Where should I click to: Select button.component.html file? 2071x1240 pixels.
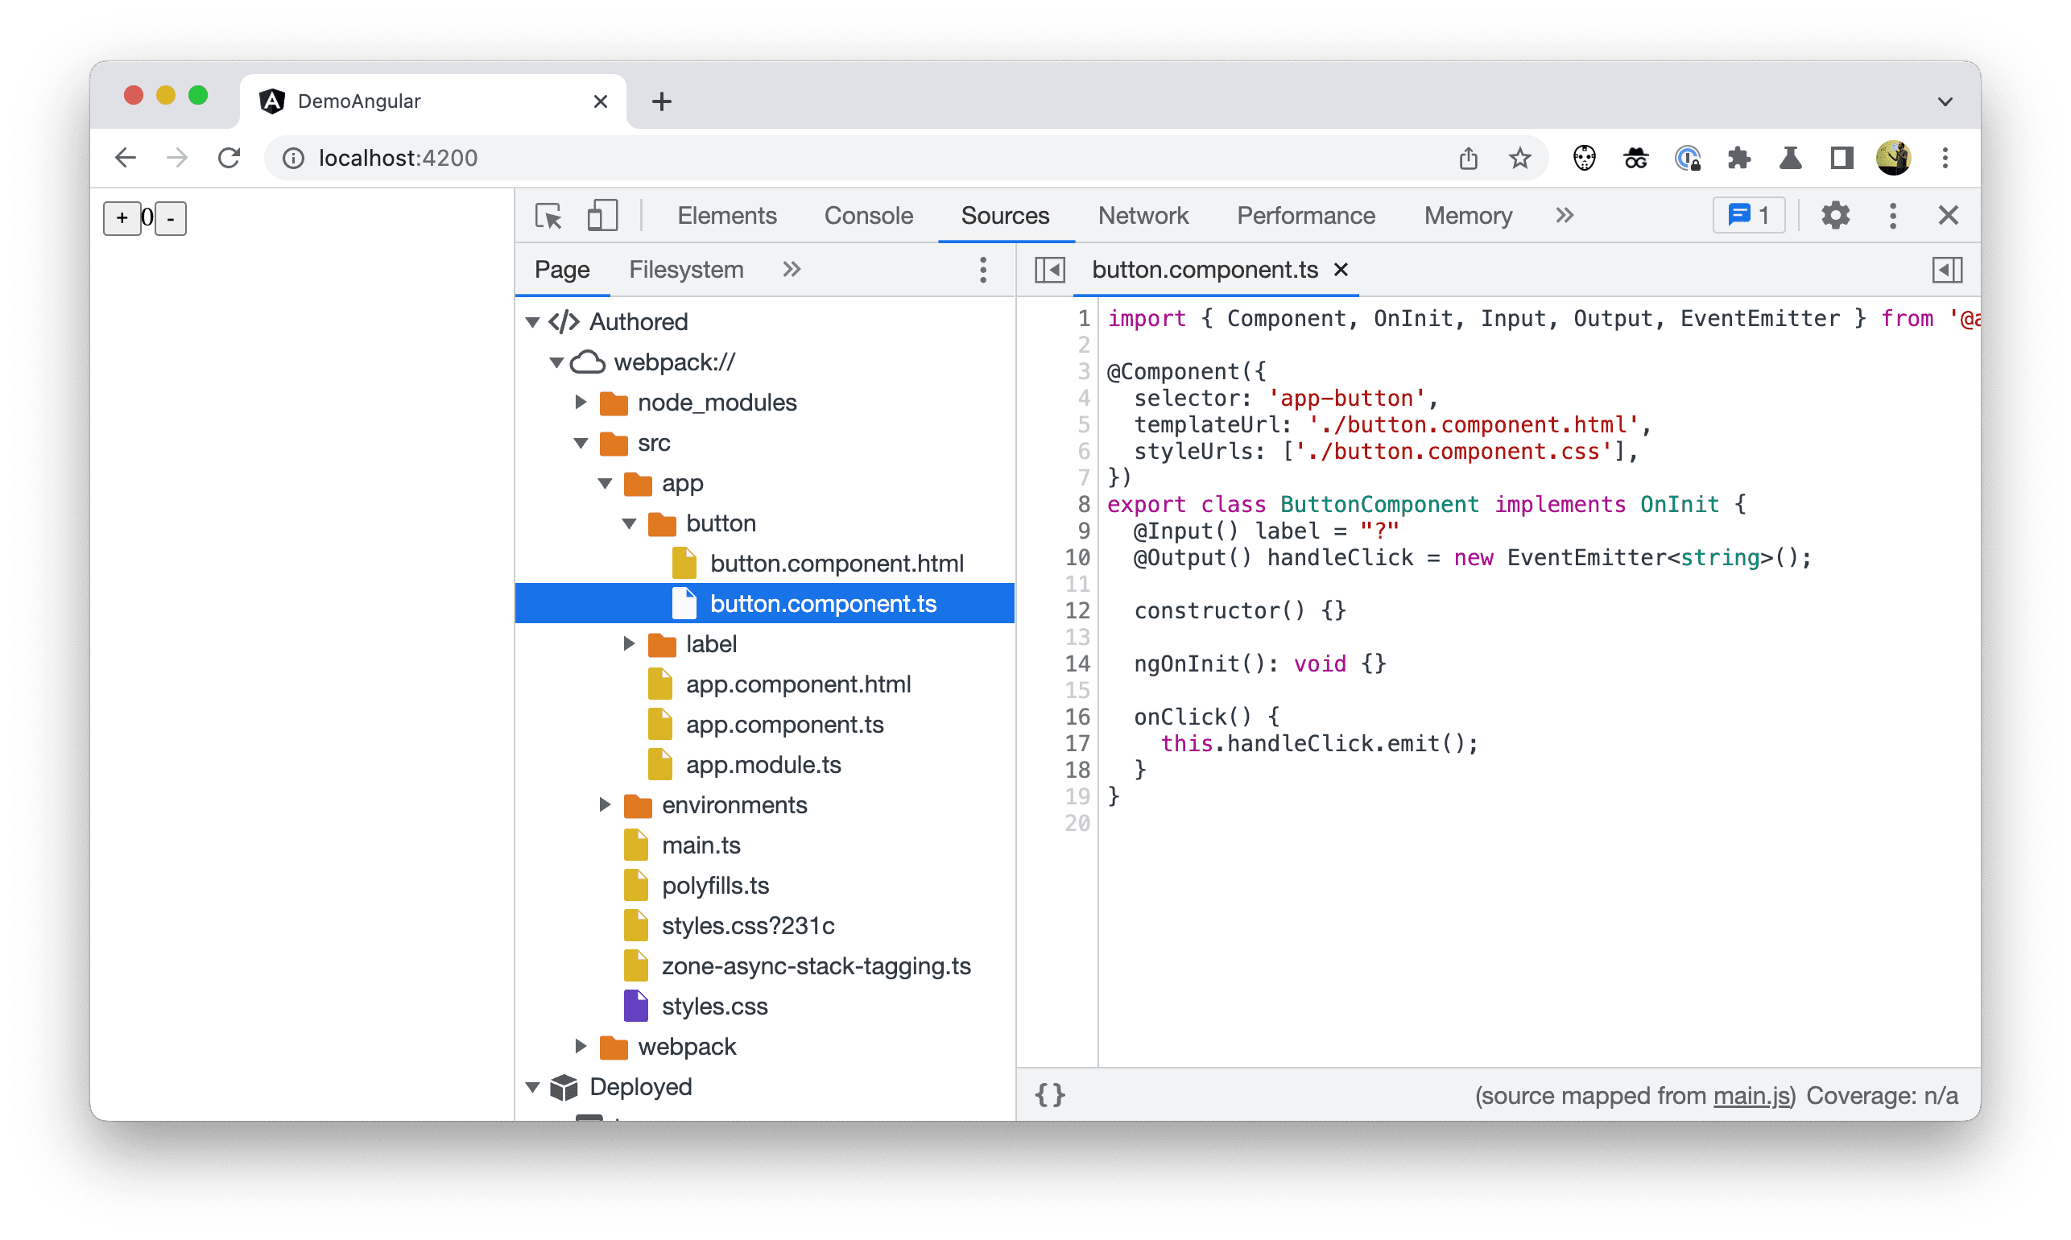coord(837,562)
